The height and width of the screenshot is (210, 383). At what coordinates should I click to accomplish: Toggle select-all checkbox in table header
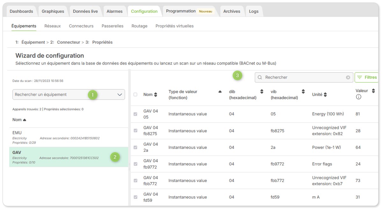(x=135, y=94)
